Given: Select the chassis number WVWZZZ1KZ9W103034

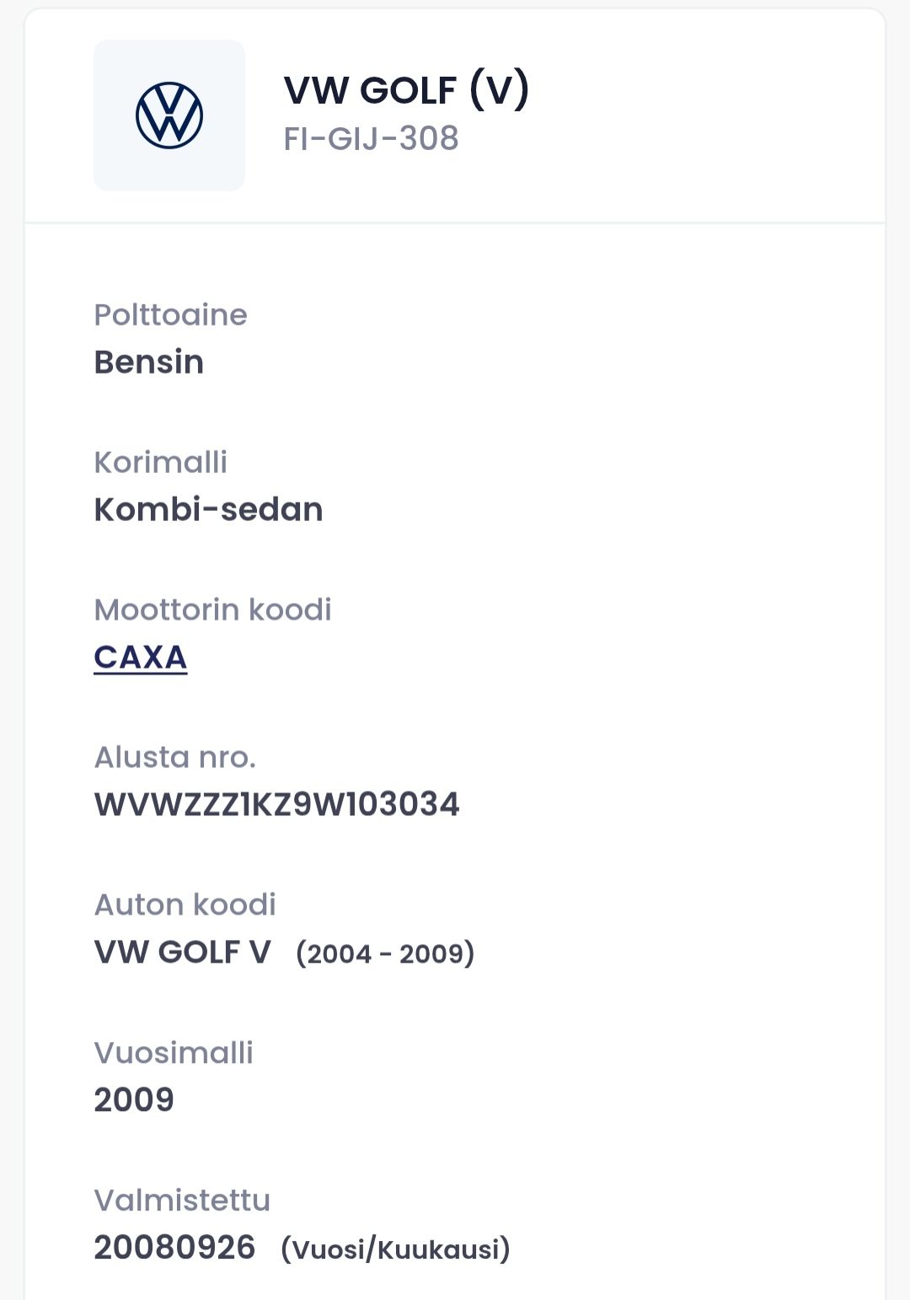Looking at the screenshot, I should [277, 804].
